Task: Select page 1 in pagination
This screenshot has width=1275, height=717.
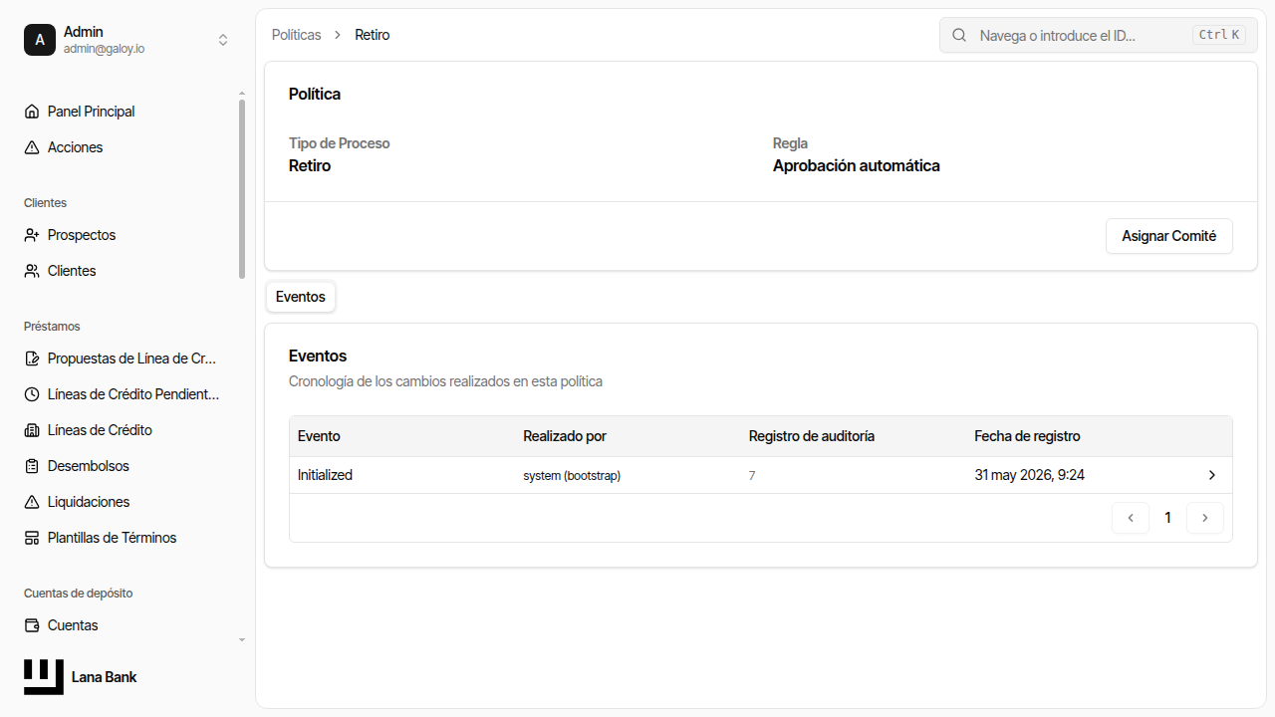Action: click(1167, 518)
